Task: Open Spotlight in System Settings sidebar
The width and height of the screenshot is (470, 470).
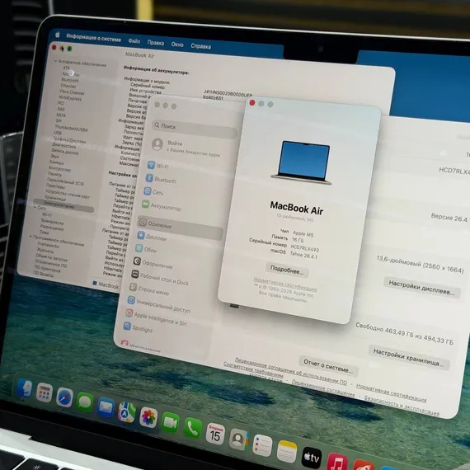Action: point(139,328)
